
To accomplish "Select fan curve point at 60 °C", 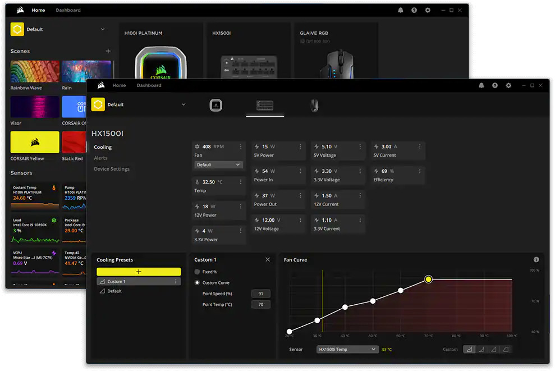I will 401,290.
